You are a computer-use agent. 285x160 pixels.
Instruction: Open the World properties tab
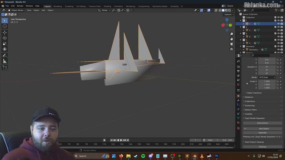pyautogui.click(x=238, y=84)
